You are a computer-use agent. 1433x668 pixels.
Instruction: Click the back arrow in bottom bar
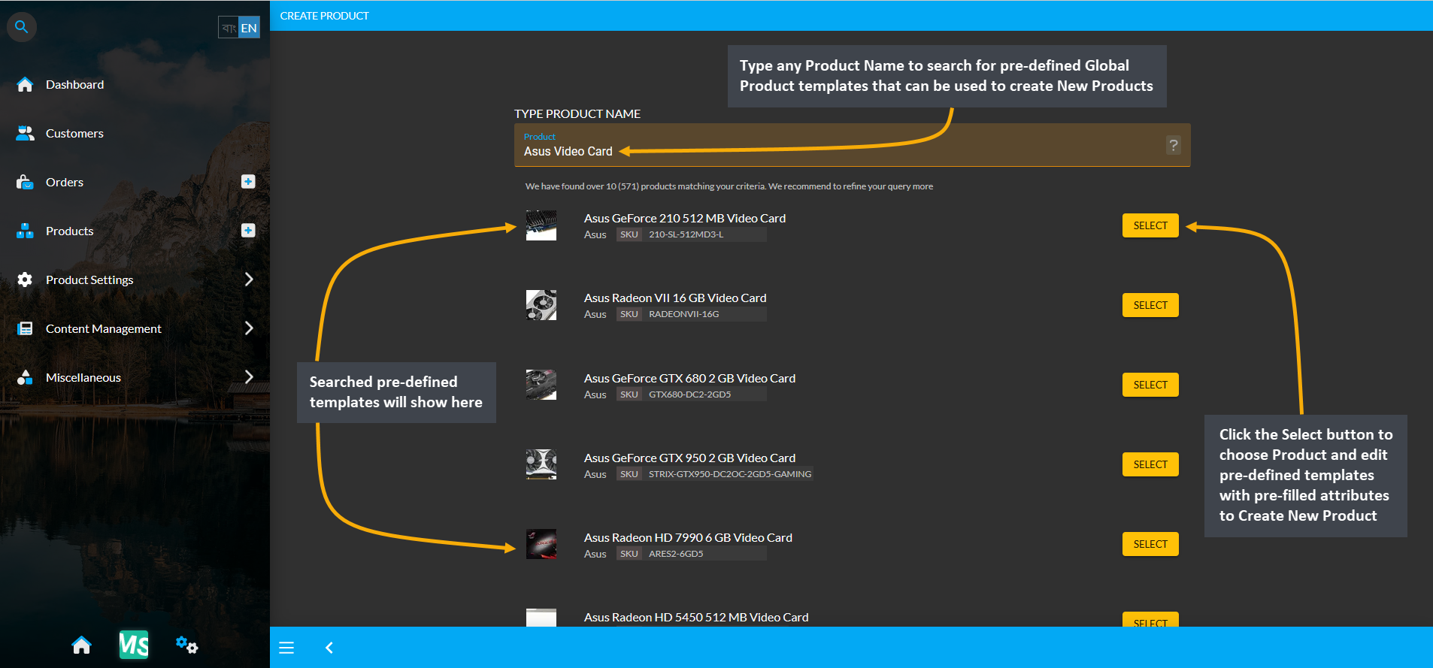pyautogui.click(x=329, y=648)
